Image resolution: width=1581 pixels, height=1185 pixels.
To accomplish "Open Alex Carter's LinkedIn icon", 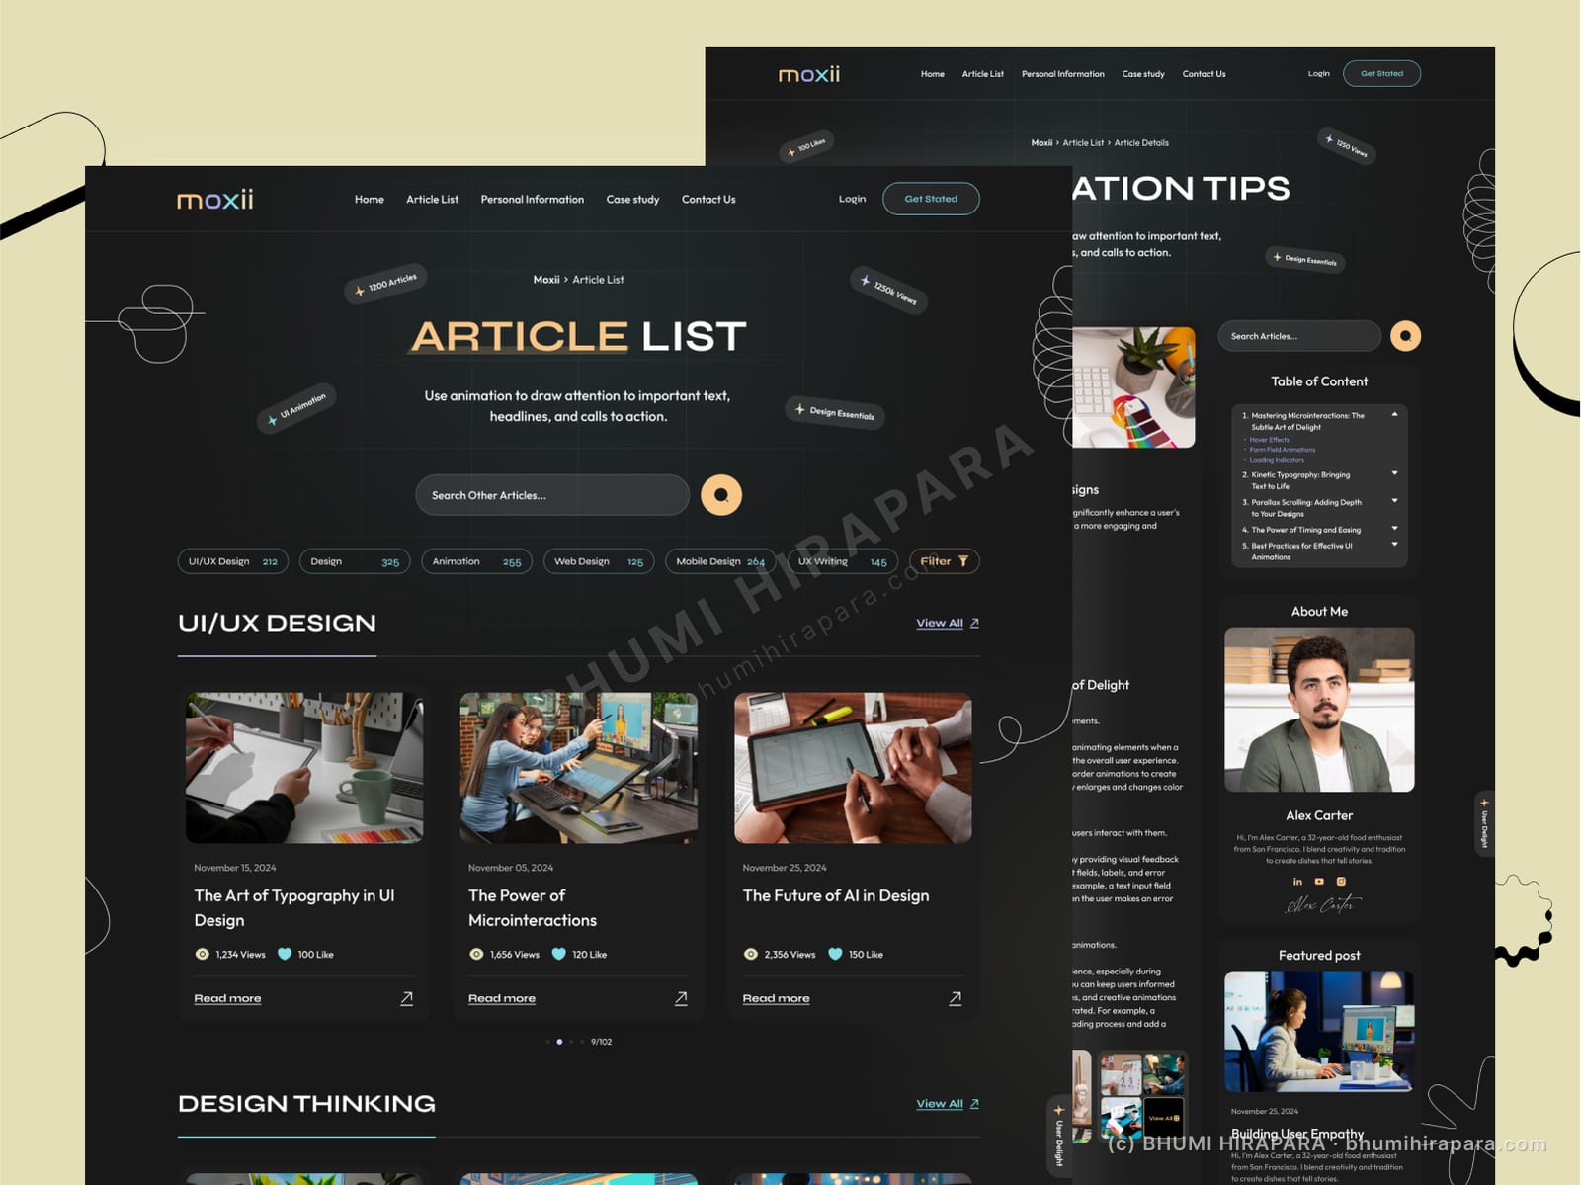I will point(1297,882).
